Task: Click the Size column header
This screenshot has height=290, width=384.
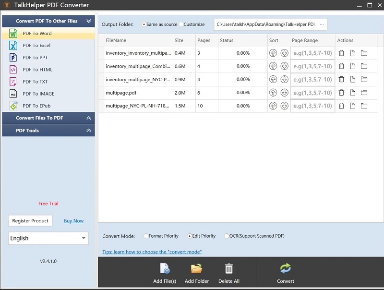Action: 184,40
